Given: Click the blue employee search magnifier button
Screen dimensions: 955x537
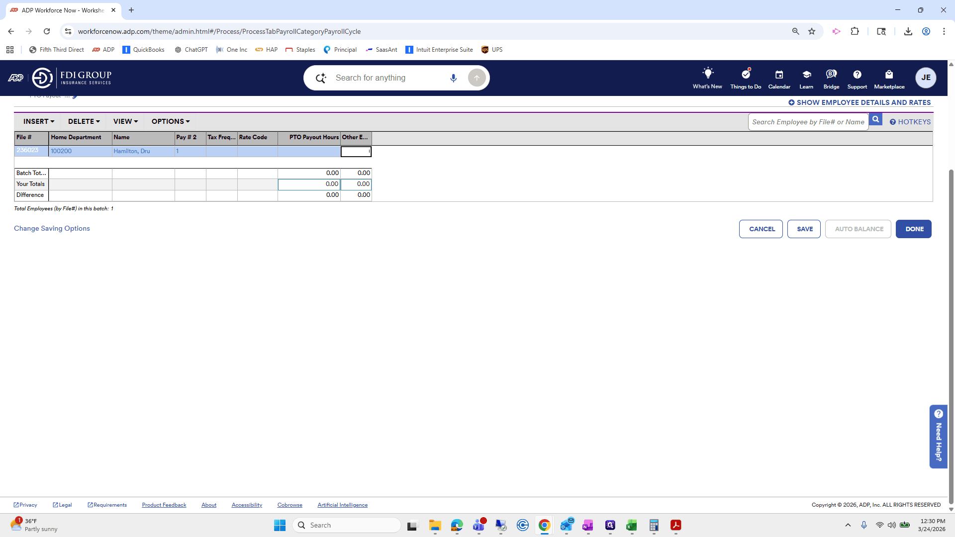Looking at the screenshot, I should [x=875, y=120].
